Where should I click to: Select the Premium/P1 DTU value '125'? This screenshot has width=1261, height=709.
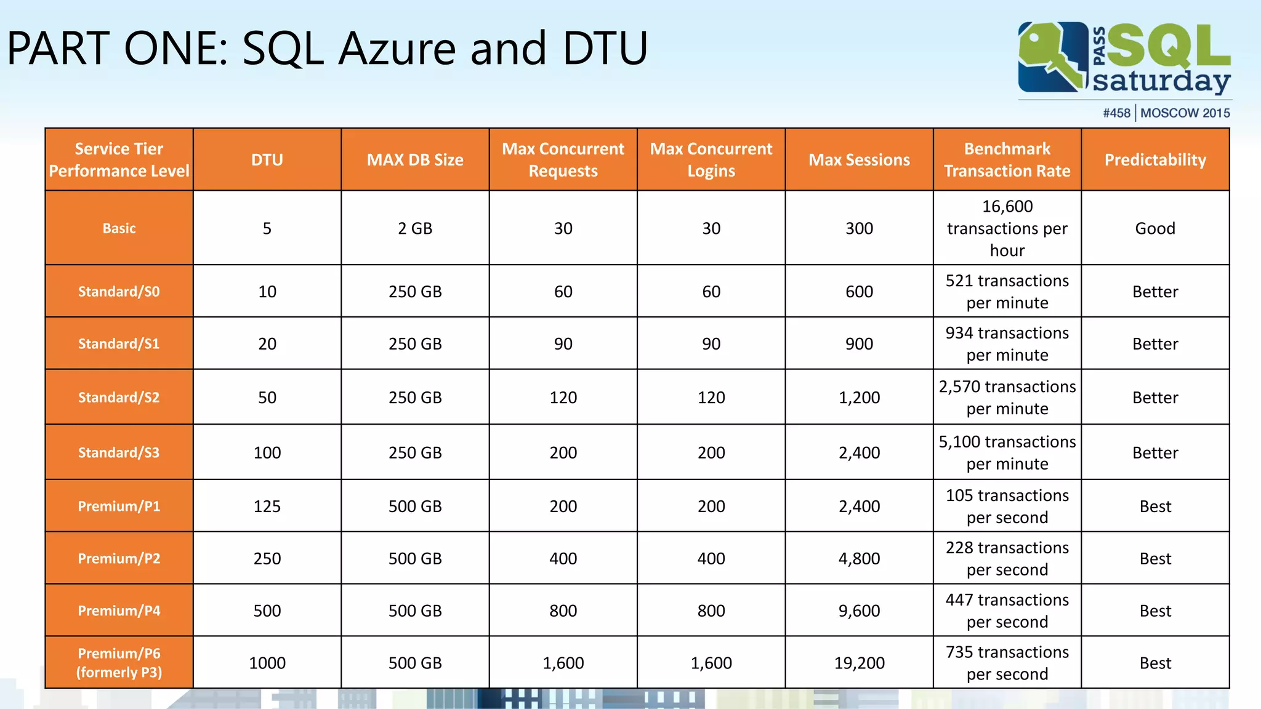click(267, 506)
